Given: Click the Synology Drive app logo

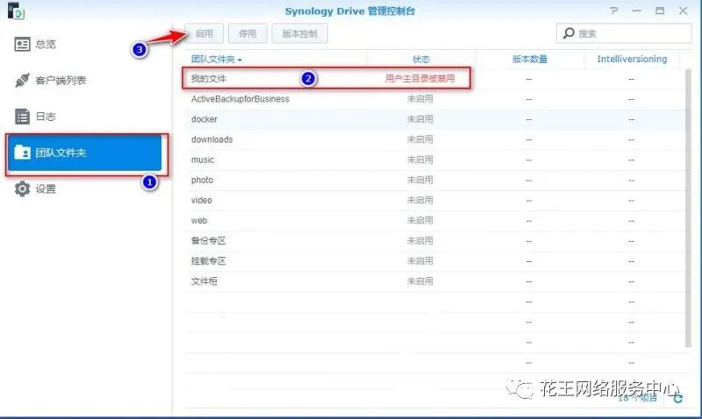Looking at the screenshot, I should point(16,11).
